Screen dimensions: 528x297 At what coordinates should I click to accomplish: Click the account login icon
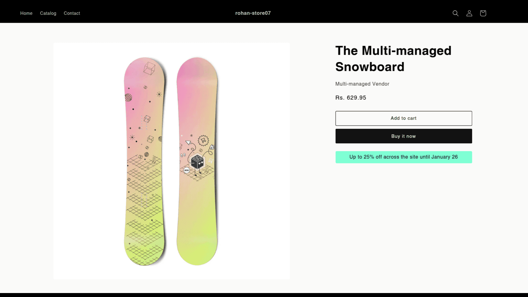click(469, 13)
